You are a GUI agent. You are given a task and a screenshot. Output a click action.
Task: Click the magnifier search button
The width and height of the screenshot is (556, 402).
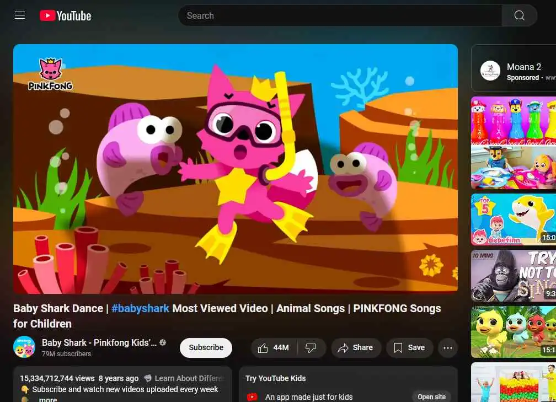pos(520,15)
